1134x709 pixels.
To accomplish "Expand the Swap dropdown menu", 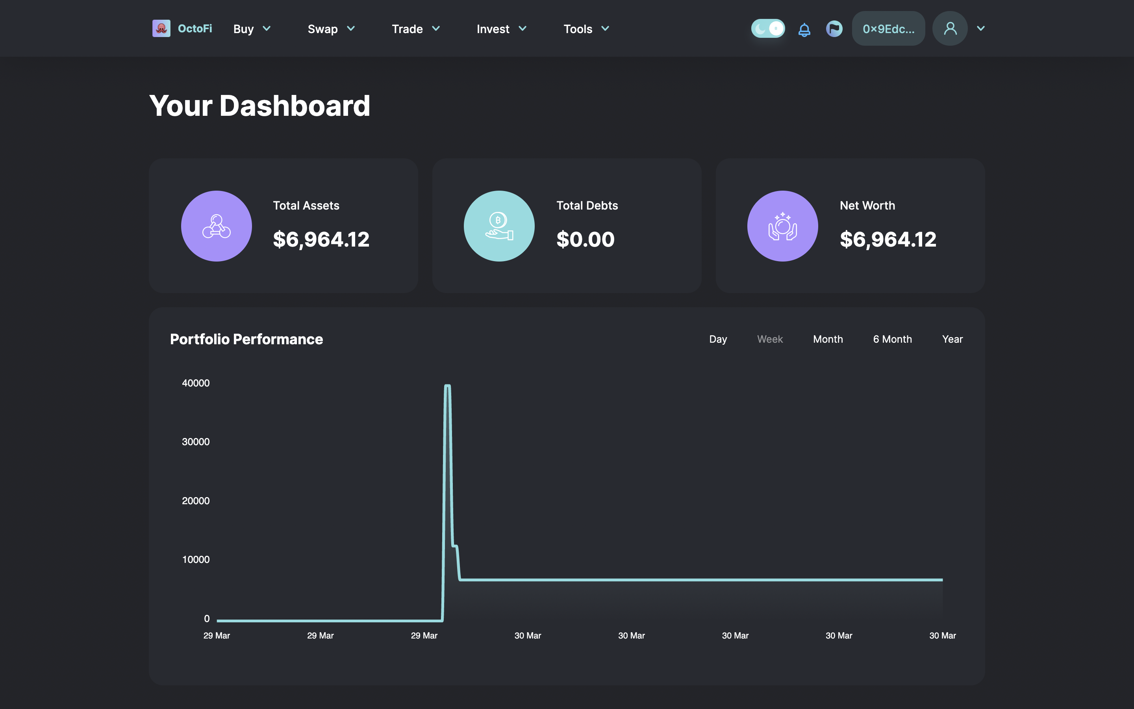I will [x=331, y=29].
